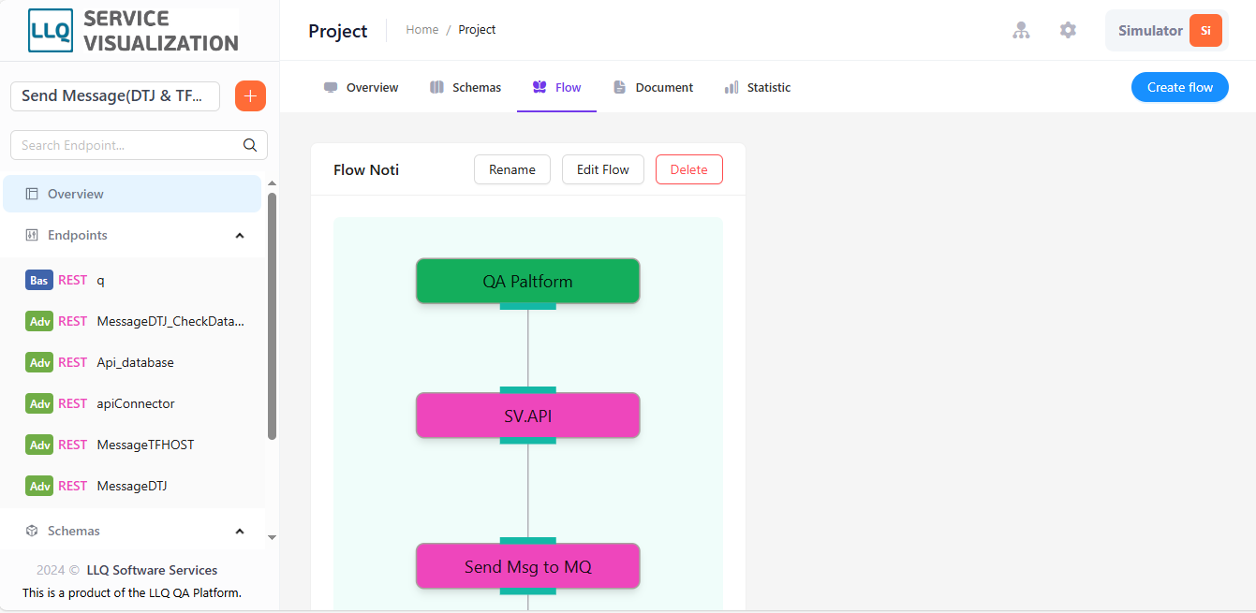Click the orange Si user avatar

click(x=1205, y=31)
